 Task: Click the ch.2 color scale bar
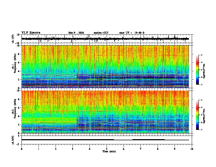197,115
